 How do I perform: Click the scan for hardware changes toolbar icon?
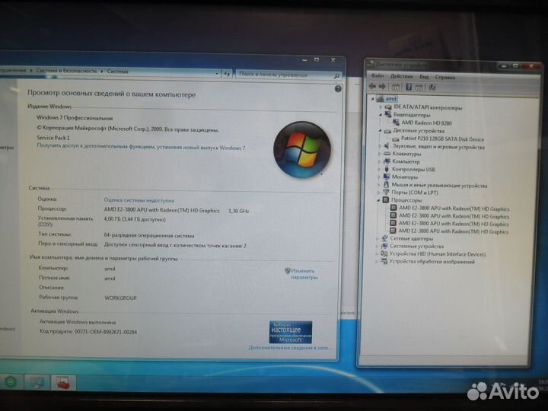pyautogui.click(x=432, y=88)
